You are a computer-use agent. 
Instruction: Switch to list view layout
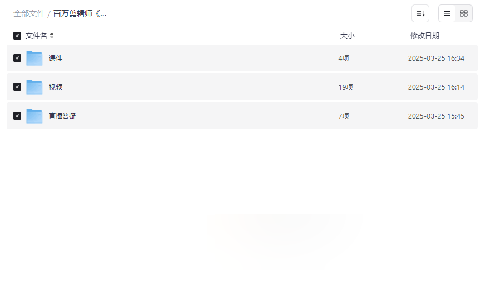447,13
